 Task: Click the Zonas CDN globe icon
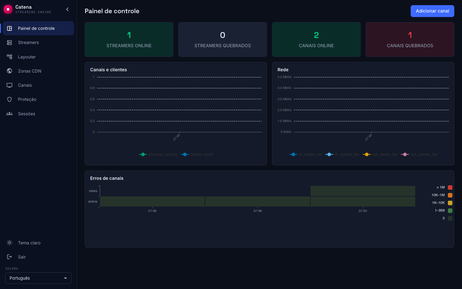pyautogui.click(x=10, y=71)
